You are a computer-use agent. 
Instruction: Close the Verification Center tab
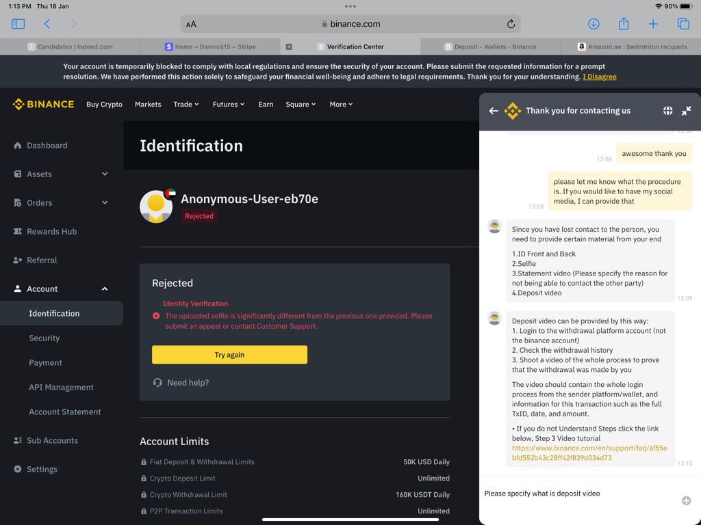tap(289, 46)
